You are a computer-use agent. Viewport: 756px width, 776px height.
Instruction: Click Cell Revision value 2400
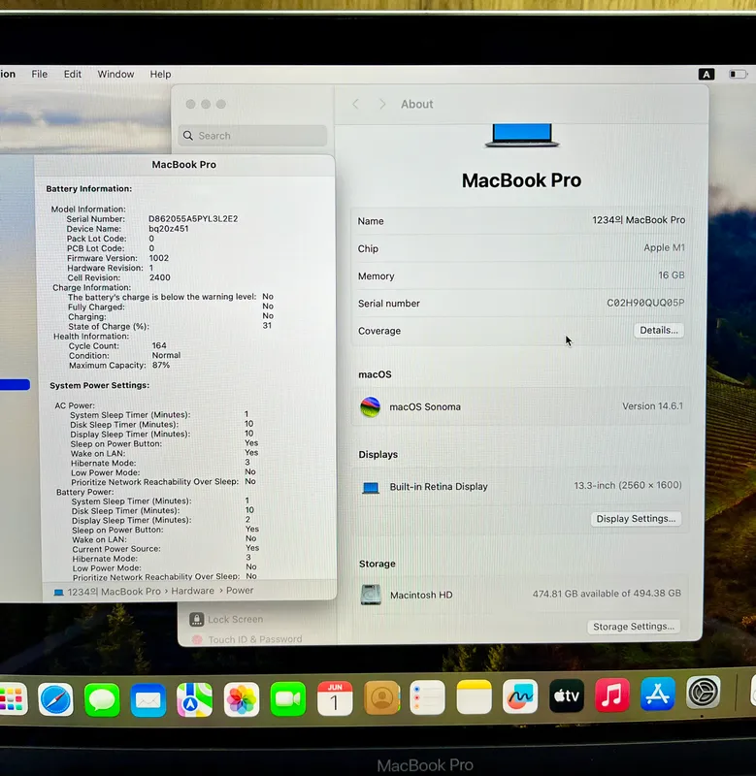[x=160, y=277]
